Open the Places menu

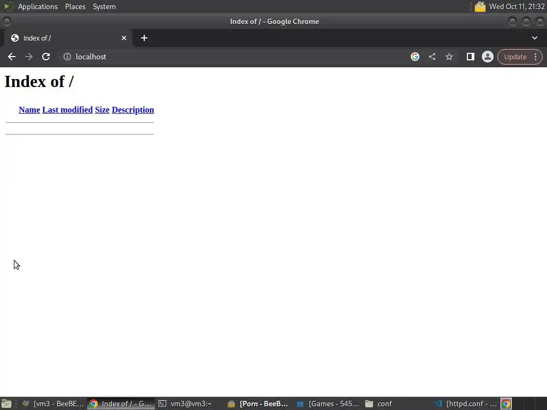75,6
